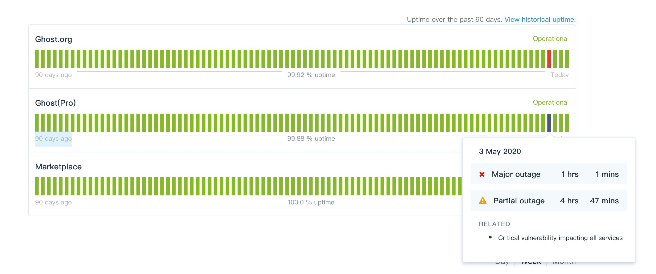Click highlighted 90 days ago under Ghost(Pro)
The height and width of the screenshot is (274, 656).
click(x=53, y=139)
